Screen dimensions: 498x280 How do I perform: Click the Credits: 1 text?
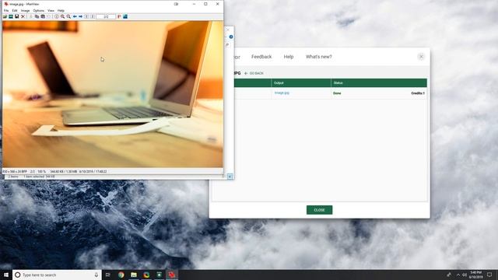pyautogui.click(x=418, y=93)
